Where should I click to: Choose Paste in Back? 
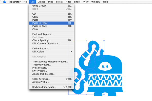(51, 26)
